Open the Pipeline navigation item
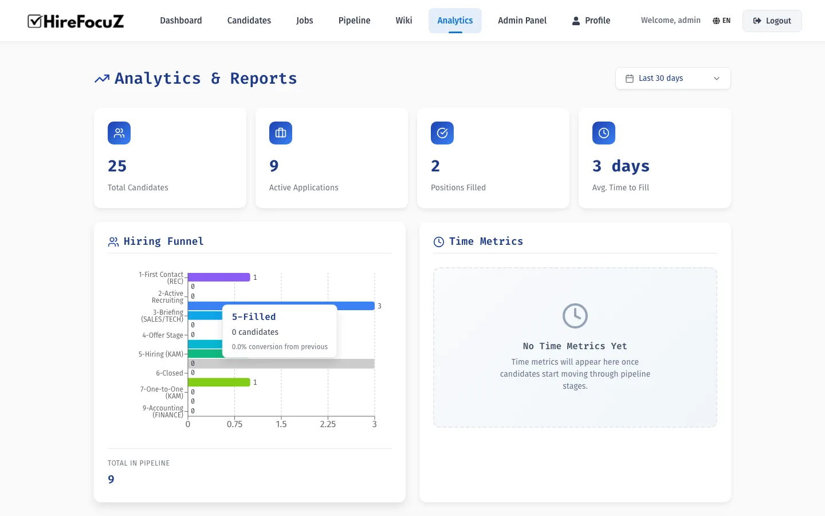Screen dimensions: 825x516 coord(354,20)
